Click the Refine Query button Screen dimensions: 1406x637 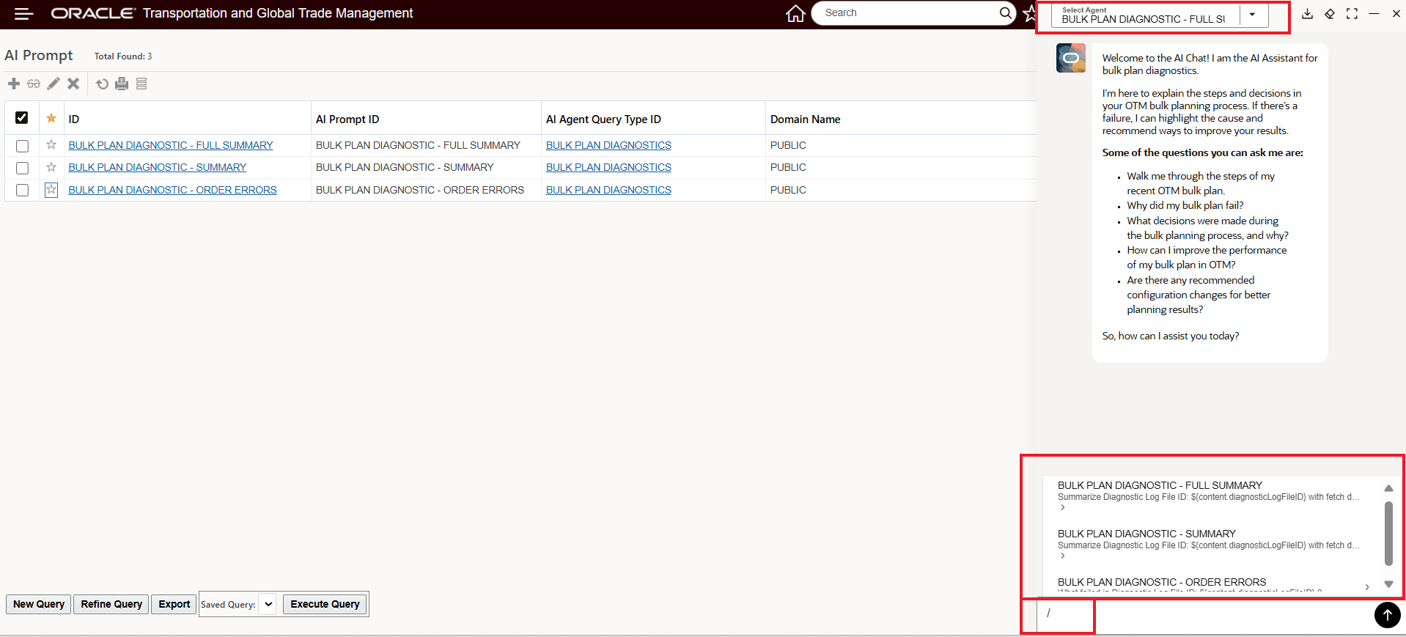111,604
